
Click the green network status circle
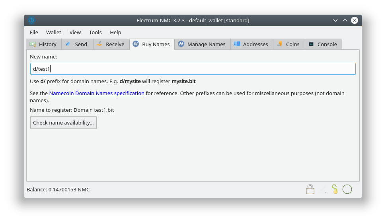(x=347, y=189)
